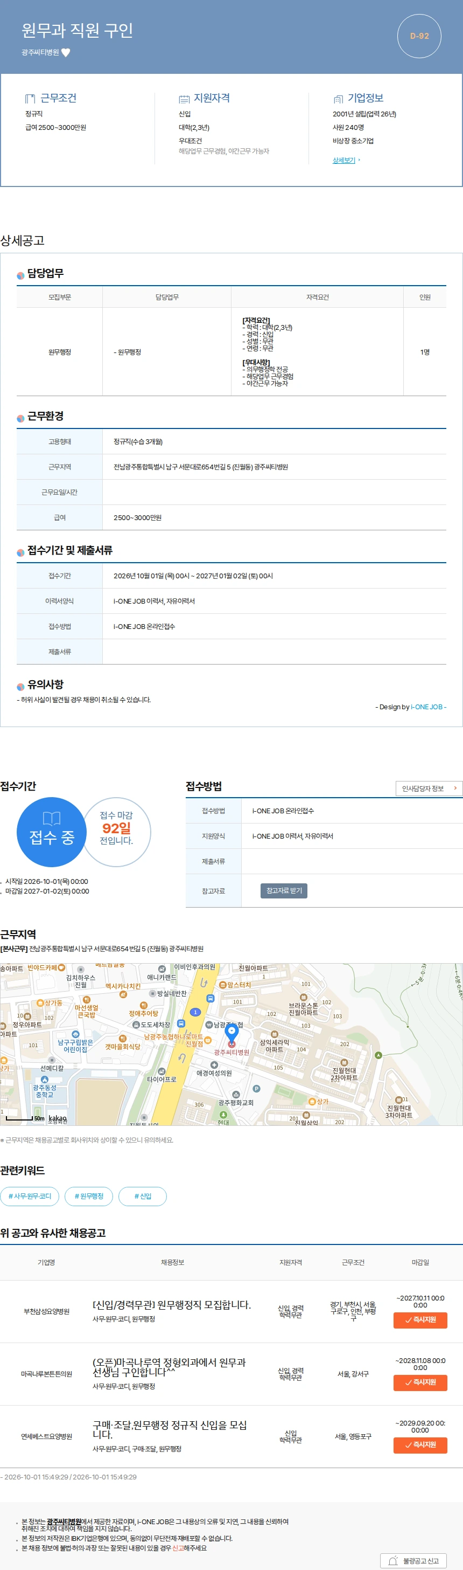
Task: Open the 상세보기 company details link
Action: [344, 160]
